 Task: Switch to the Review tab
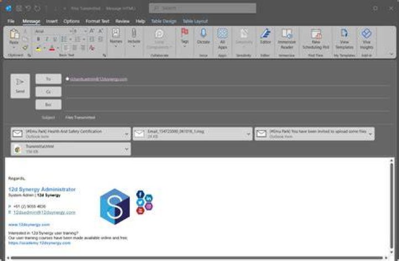[x=122, y=21]
